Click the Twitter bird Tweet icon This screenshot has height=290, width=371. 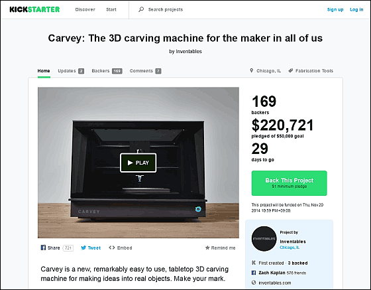pyautogui.click(x=83, y=248)
